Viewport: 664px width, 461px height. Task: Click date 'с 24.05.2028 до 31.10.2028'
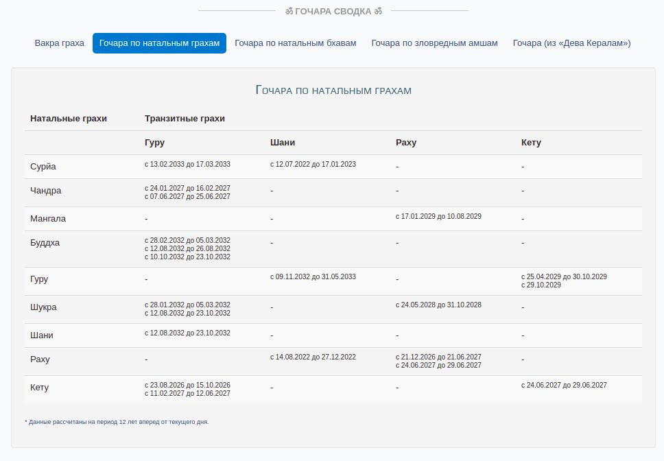pos(439,305)
